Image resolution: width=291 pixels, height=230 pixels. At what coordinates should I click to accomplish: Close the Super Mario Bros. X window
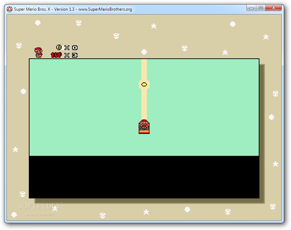(x=273, y=8)
